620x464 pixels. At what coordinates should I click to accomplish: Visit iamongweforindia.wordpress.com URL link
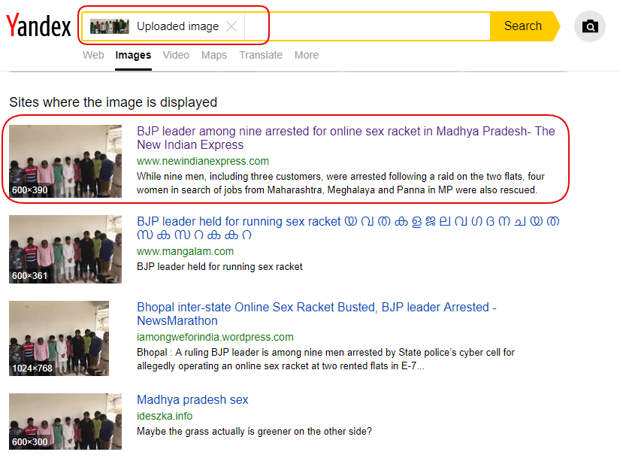(215, 337)
